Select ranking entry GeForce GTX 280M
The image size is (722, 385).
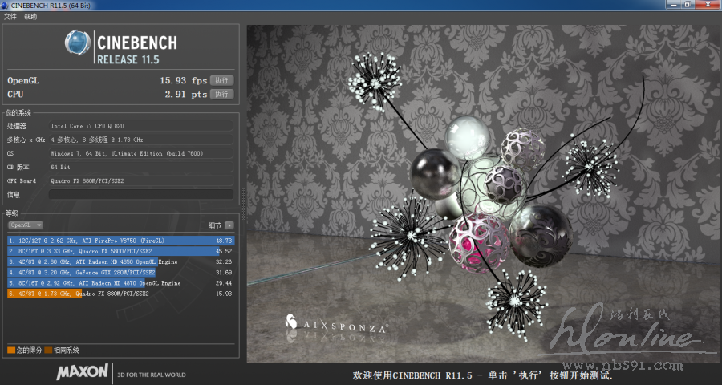click(x=120, y=273)
